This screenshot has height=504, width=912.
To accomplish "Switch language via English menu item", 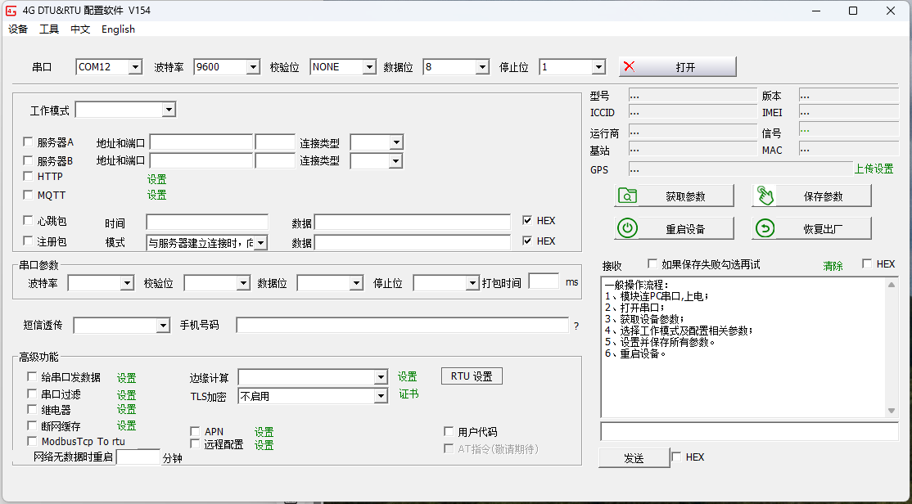I will (x=118, y=29).
